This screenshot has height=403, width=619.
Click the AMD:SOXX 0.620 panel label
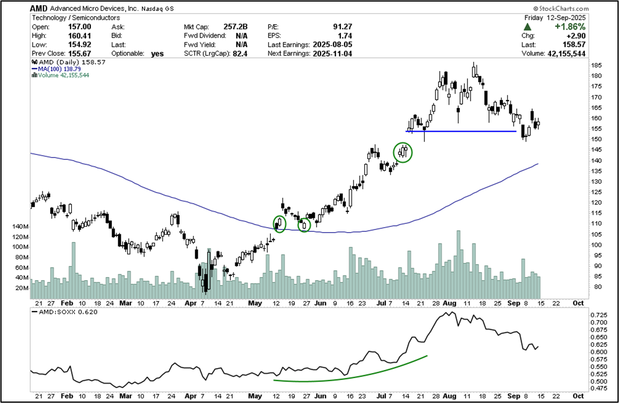pyautogui.click(x=64, y=312)
